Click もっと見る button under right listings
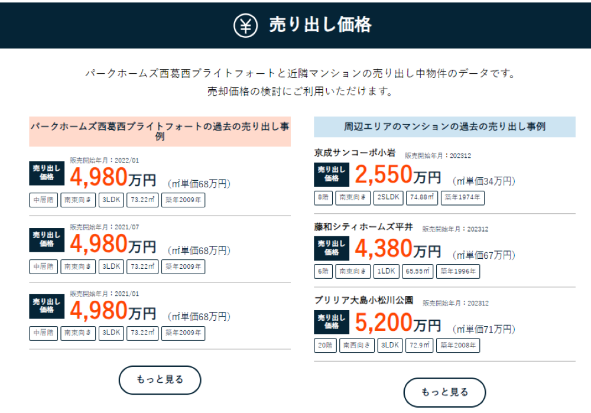591x413 pixels. pyautogui.click(x=444, y=392)
